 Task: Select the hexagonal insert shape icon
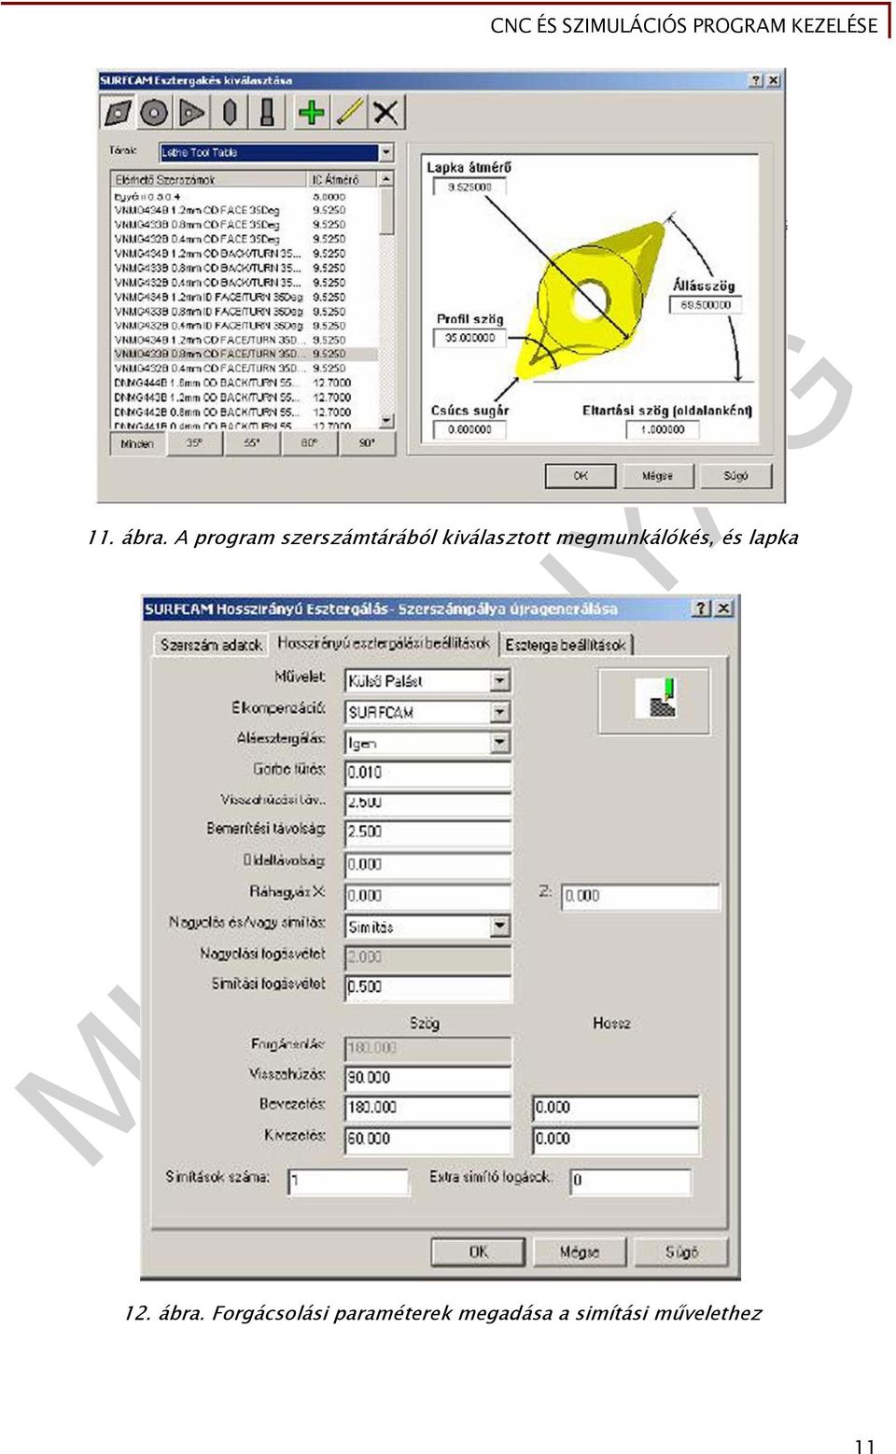[230, 113]
